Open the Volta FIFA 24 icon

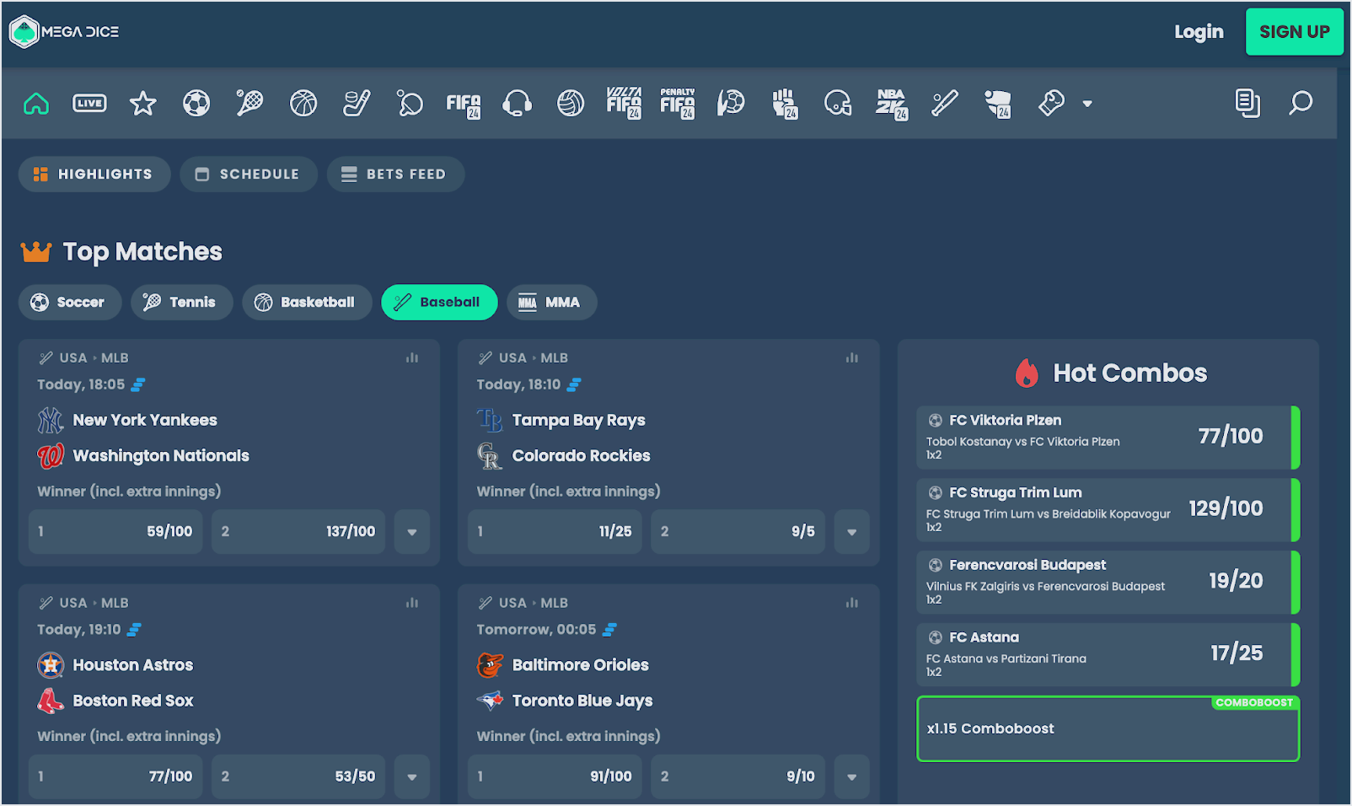point(624,103)
